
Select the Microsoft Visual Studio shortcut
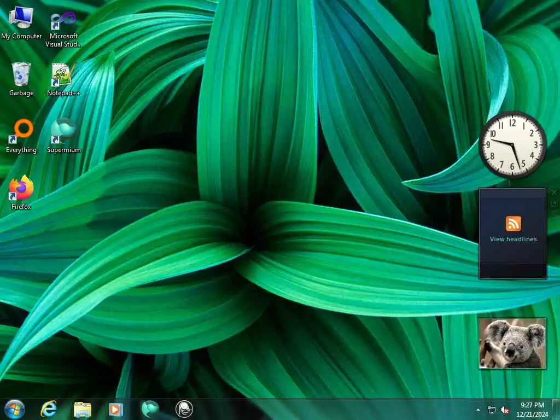(x=63, y=29)
